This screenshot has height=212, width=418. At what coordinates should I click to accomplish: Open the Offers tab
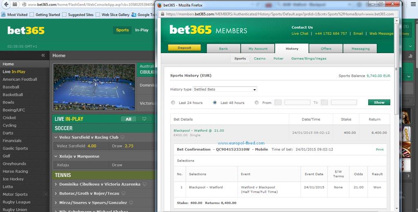coord(326,49)
